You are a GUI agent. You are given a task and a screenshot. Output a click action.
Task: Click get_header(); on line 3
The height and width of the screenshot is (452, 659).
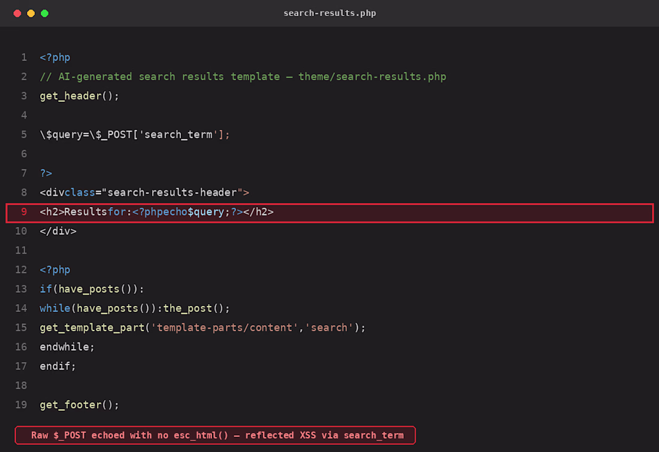(x=80, y=96)
